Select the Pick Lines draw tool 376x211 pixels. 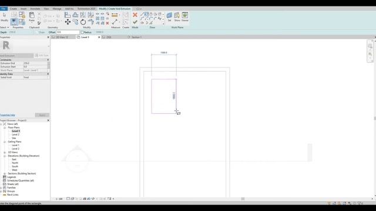(151, 23)
